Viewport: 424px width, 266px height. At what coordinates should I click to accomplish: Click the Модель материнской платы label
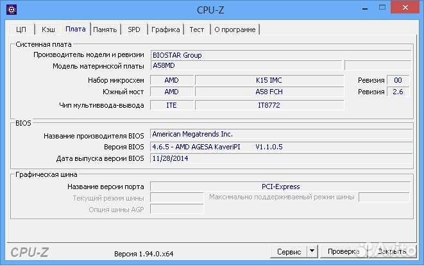[98, 66]
